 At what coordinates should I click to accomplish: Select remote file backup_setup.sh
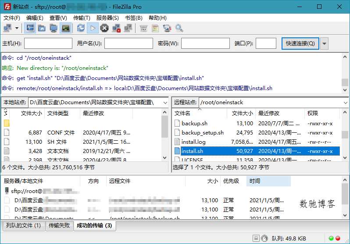point(256,133)
